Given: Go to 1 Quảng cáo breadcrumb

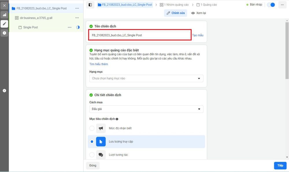Looking at the screenshot, I should tap(207, 5).
